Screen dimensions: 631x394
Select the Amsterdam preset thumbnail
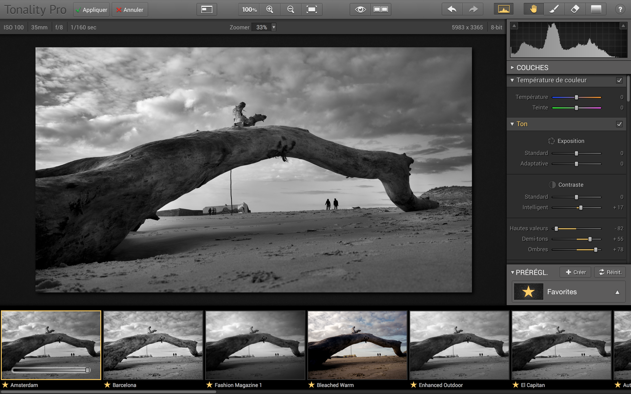click(x=51, y=345)
